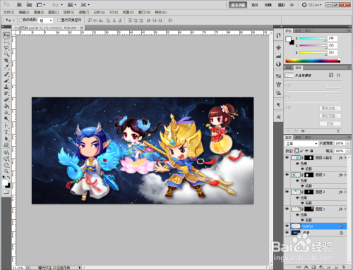Switch to the 设计 workspace
Image resolution: width=353 pixels, height=270 pixels.
[255, 5]
